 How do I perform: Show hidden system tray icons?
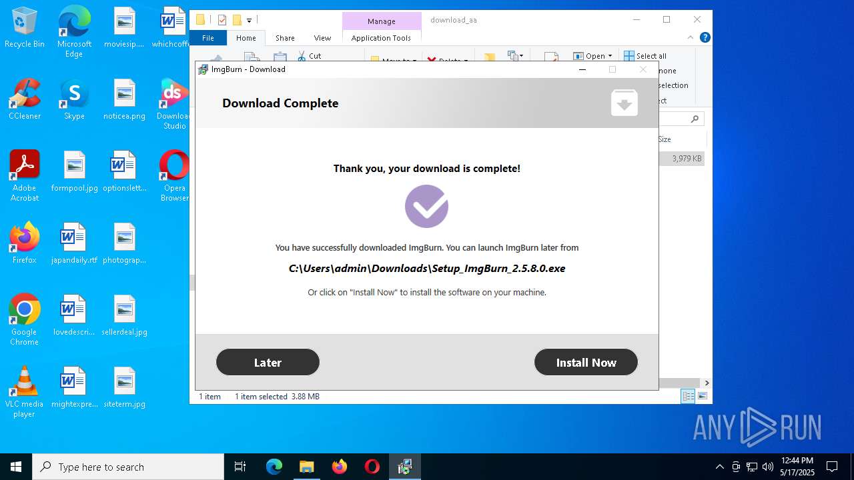click(719, 467)
